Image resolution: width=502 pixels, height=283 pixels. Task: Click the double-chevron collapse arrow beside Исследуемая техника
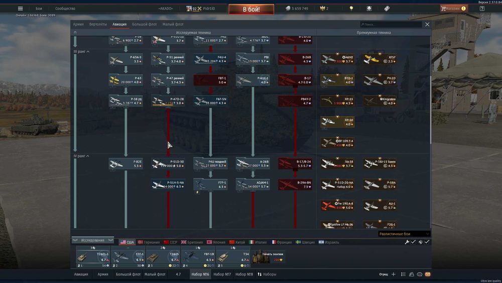point(75,32)
